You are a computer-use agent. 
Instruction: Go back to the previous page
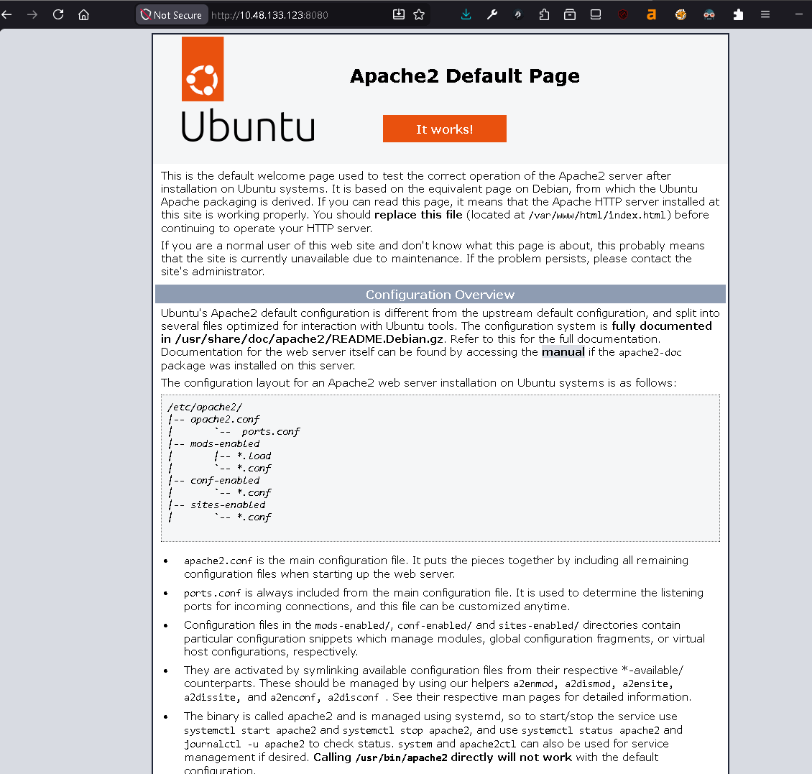6,14
